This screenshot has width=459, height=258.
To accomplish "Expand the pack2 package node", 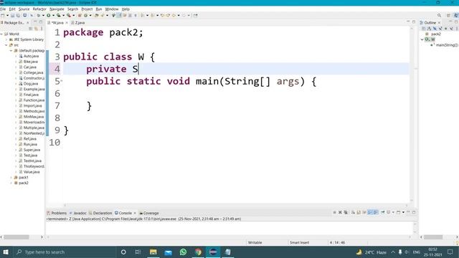I will coord(11,183).
